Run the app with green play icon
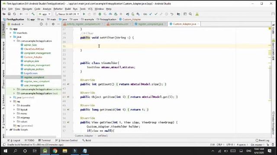This screenshot has width=277, height=155. point(84,14)
